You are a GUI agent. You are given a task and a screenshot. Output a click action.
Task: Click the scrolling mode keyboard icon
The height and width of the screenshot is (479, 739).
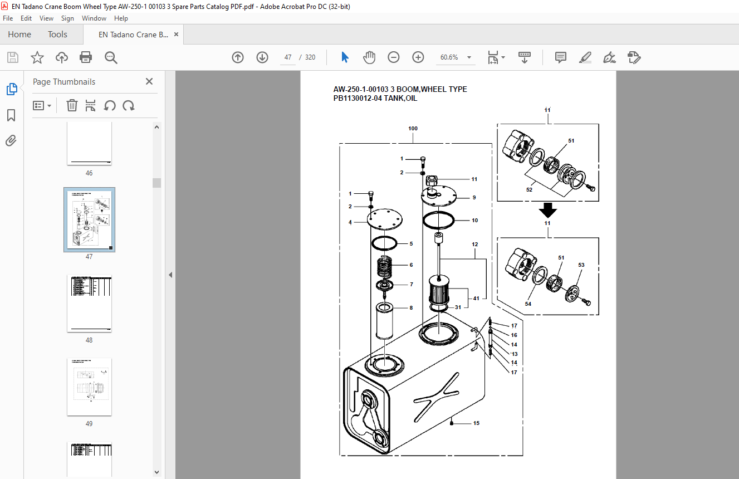[524, 57]
